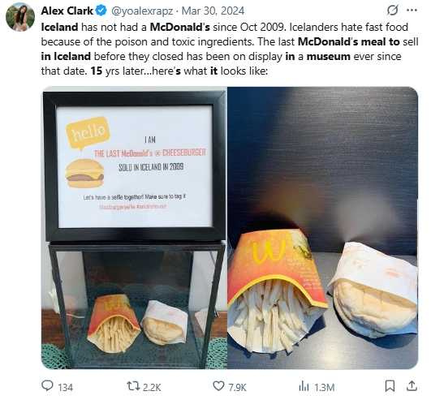Click the reply bubble icon
431x400 pixels.
47,385
